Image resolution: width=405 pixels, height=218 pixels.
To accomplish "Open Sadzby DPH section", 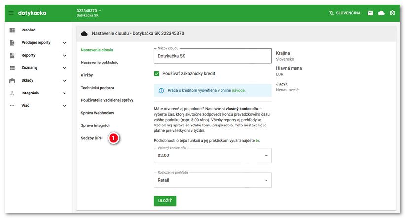I will 92,138.
